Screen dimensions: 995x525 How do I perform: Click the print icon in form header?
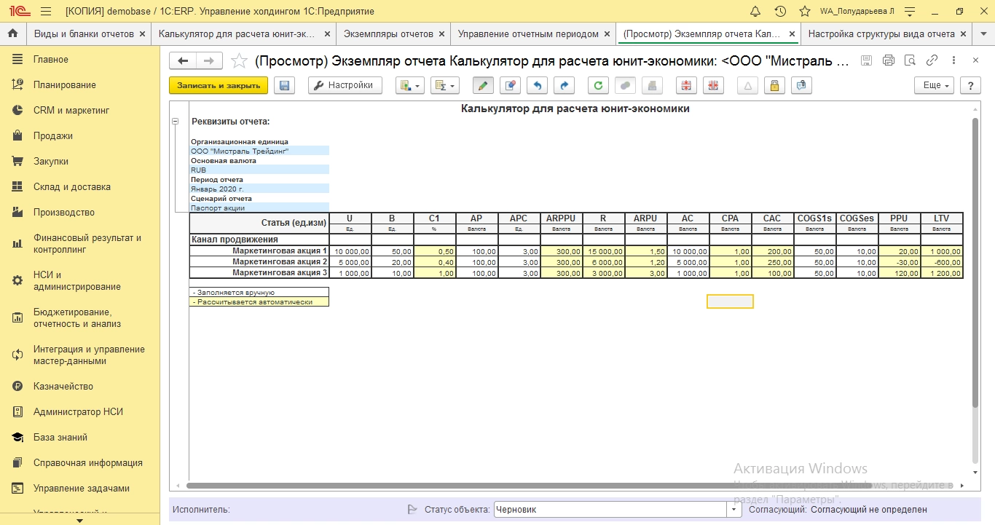(888, 60)
